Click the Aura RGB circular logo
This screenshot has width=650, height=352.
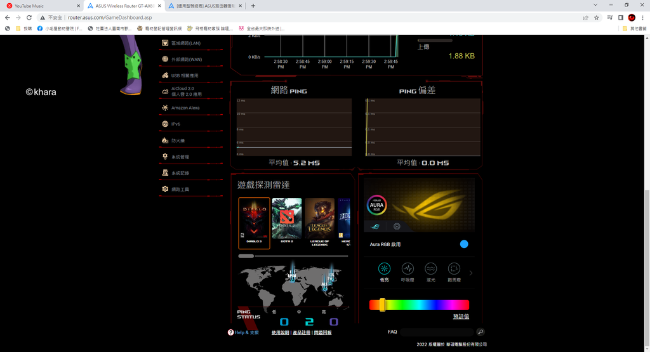coord(376,205)
